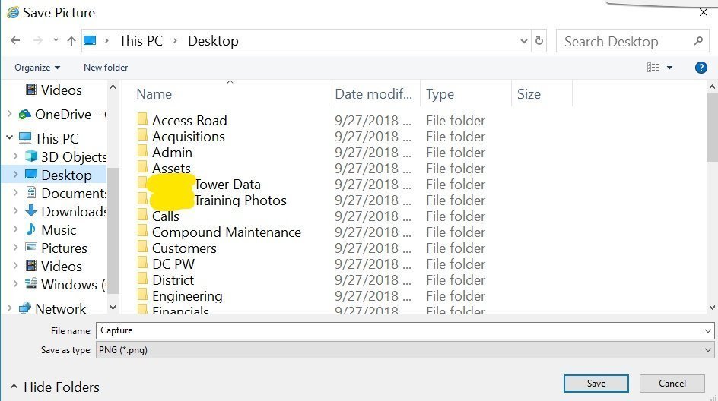
Task: Select the 'Training Photos' folder
Action: pyautogui.click(x=212, y=200)
